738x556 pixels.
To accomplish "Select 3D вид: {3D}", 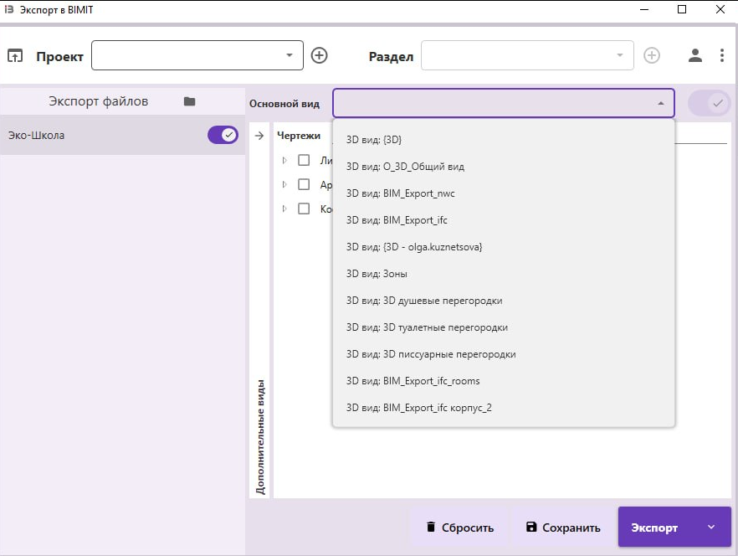I will tap(504, 140).
